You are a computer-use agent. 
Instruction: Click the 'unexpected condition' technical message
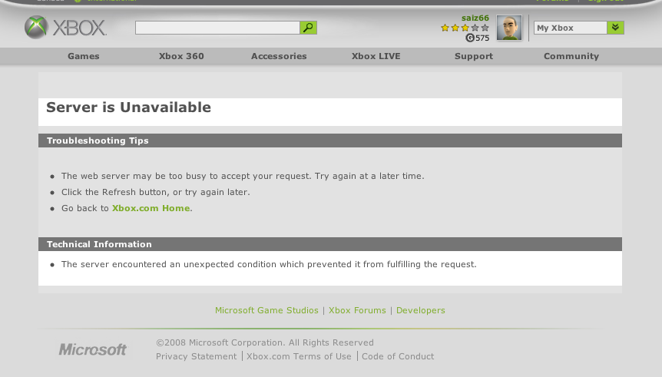point(269,264)
